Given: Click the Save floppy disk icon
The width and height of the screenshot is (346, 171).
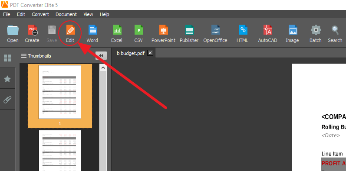Looking at the screenshot, I should [x=52, y=30].
